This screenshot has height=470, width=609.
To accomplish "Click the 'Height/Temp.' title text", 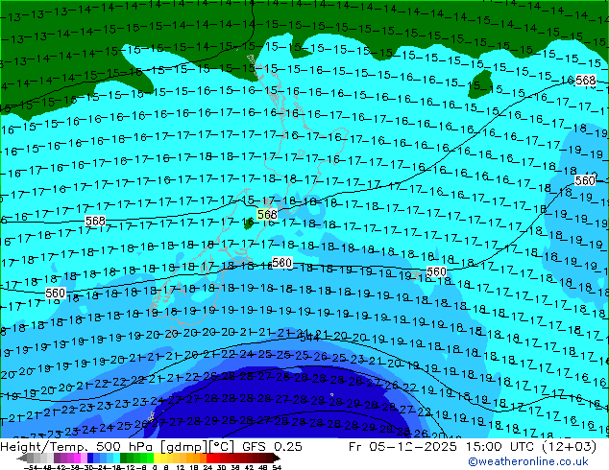I will (43, 447).
